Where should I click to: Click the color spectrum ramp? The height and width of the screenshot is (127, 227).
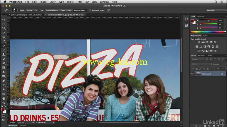pos(208,32)
